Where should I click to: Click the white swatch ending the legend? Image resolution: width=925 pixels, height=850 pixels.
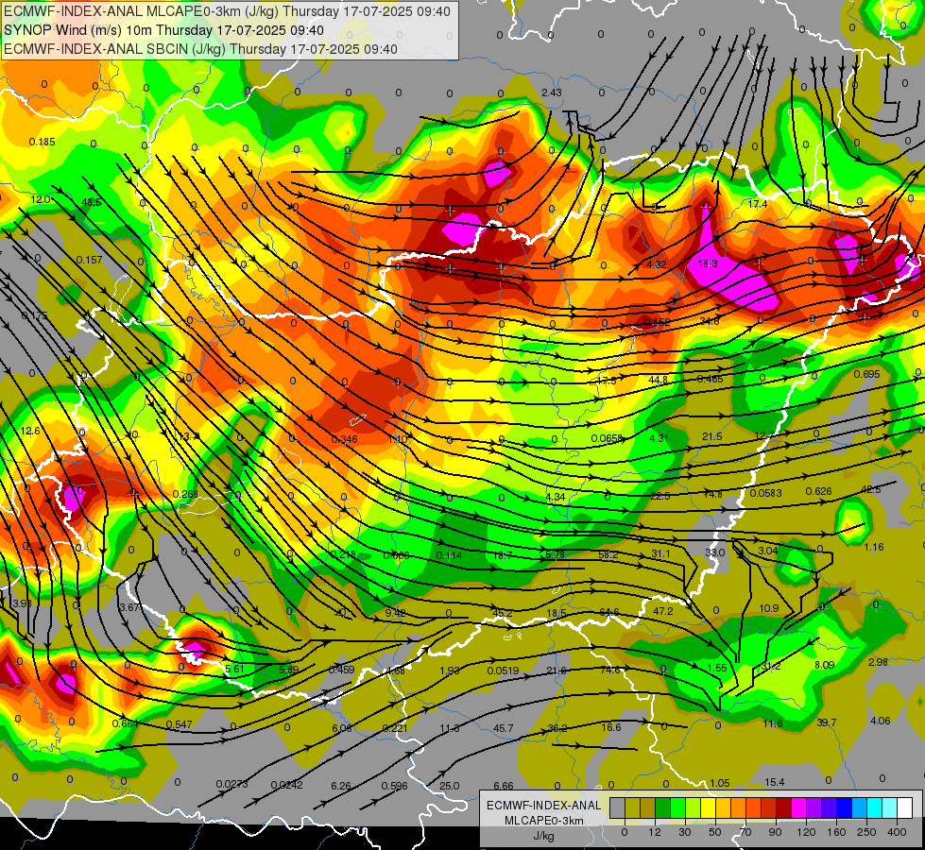tap(905, 807)
